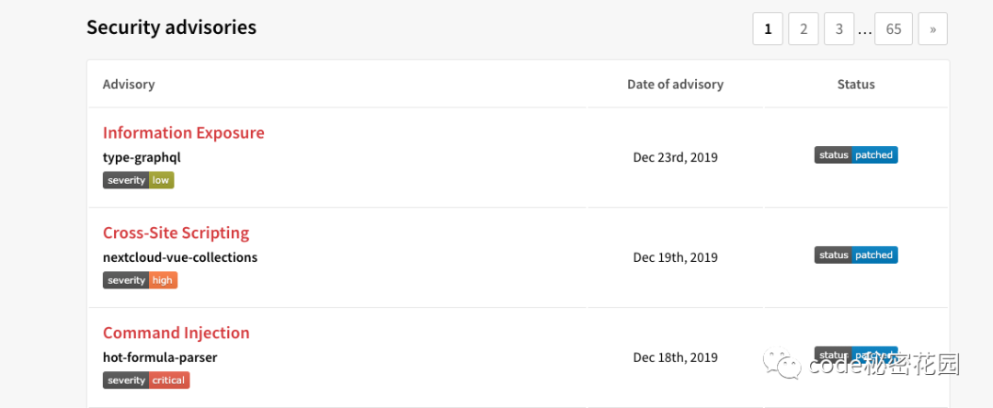Click the Status column header

point(855,85)
